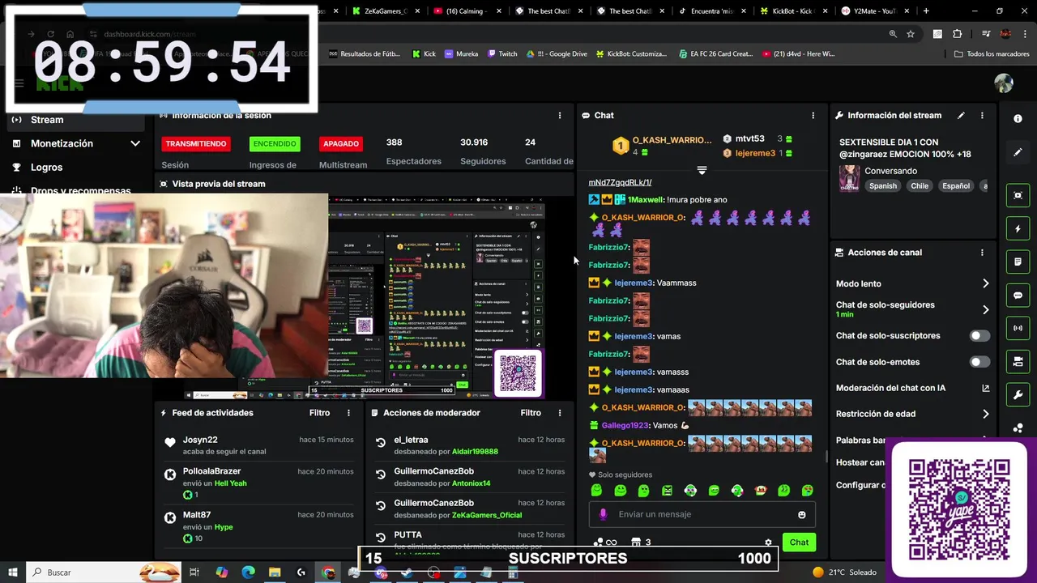Click Conversando category thumbnail image
The height and width of the screenshot is (583, 1037).
point(849,178)
